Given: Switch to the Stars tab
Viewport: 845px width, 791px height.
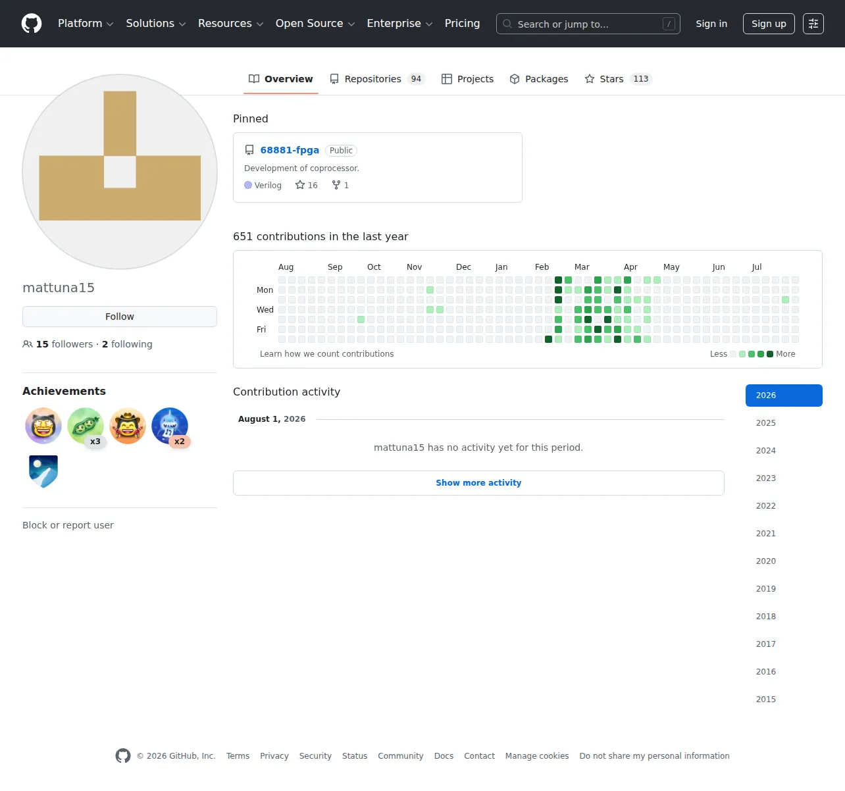Looking at the screenshot, I should [x=617, y=79].
